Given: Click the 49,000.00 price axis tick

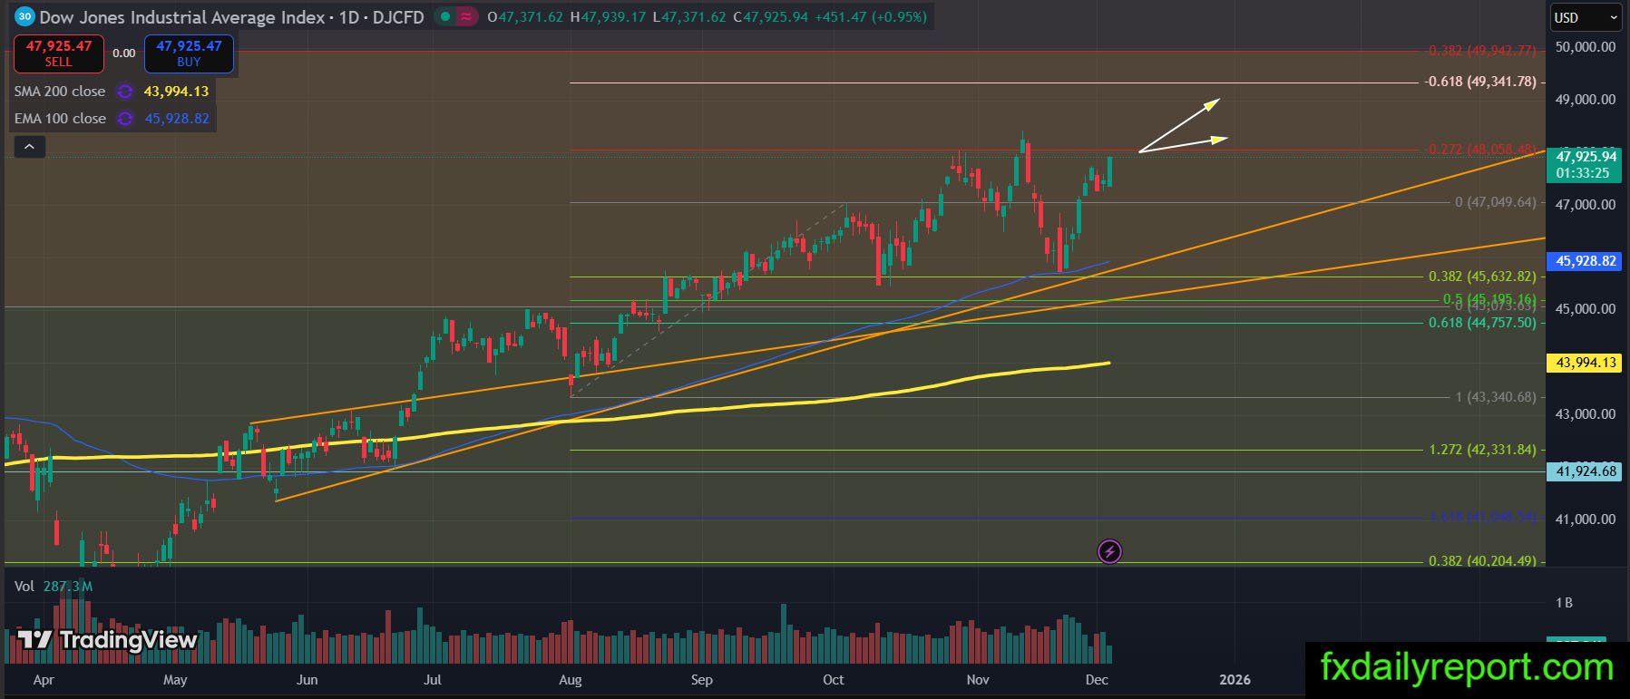Looking at the screenshot, I should pos(1586,100).
